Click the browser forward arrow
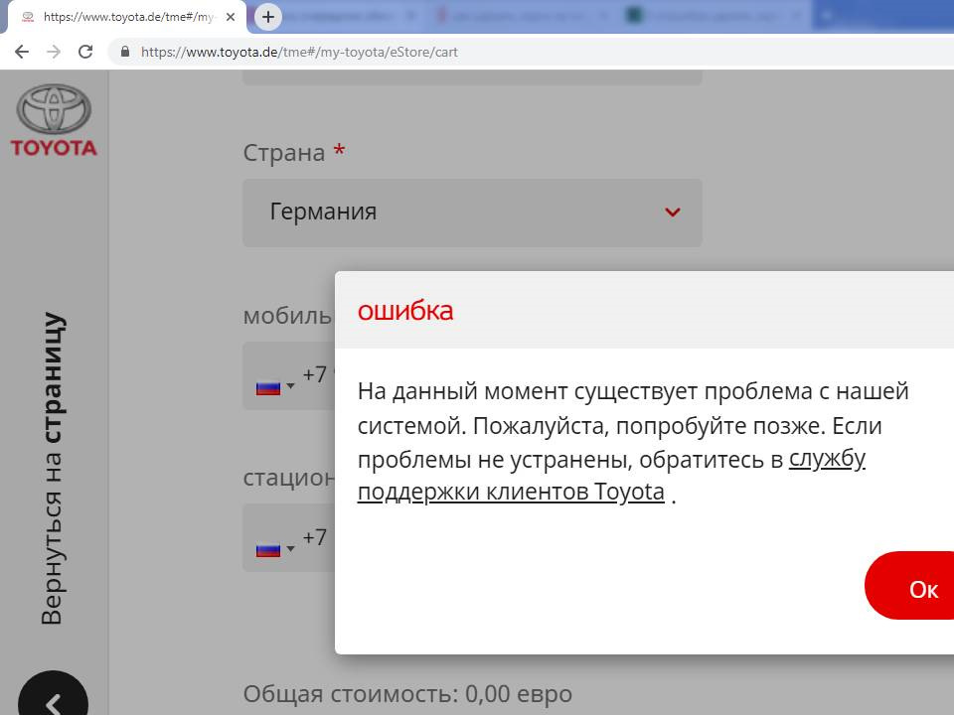Viewport: 954px width, 715px height. pos(54,52)
